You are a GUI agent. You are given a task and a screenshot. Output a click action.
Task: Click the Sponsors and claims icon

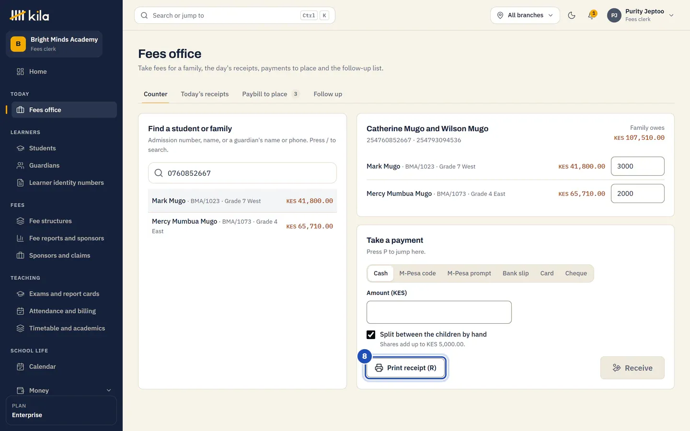[20, 256]
